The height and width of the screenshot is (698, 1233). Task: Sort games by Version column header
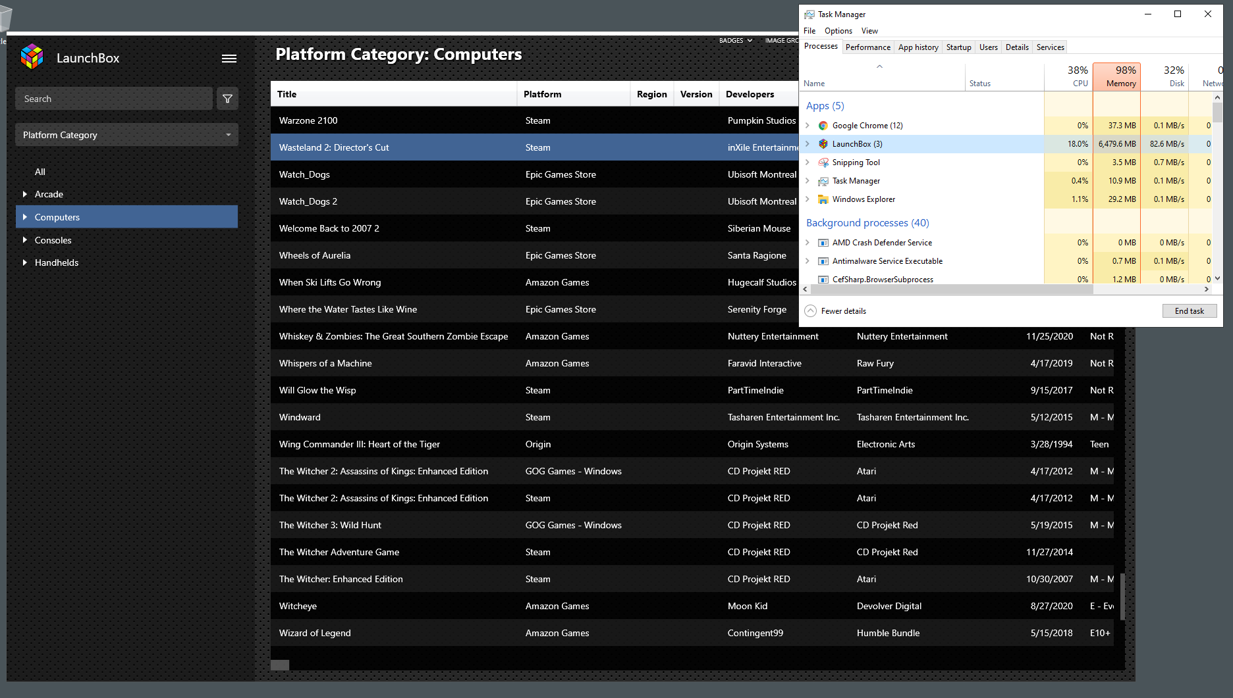tap(696, 94)
